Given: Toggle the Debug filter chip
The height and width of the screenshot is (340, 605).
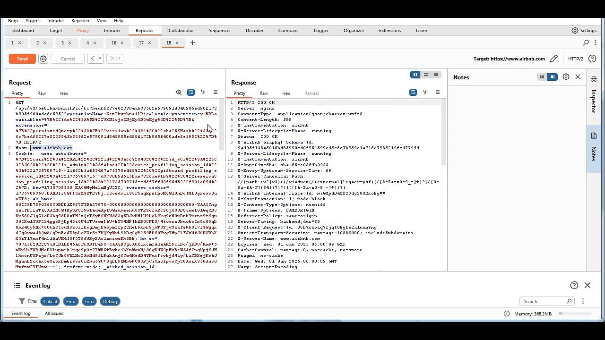Looking at the screenshot, I should tap(110, 301).
